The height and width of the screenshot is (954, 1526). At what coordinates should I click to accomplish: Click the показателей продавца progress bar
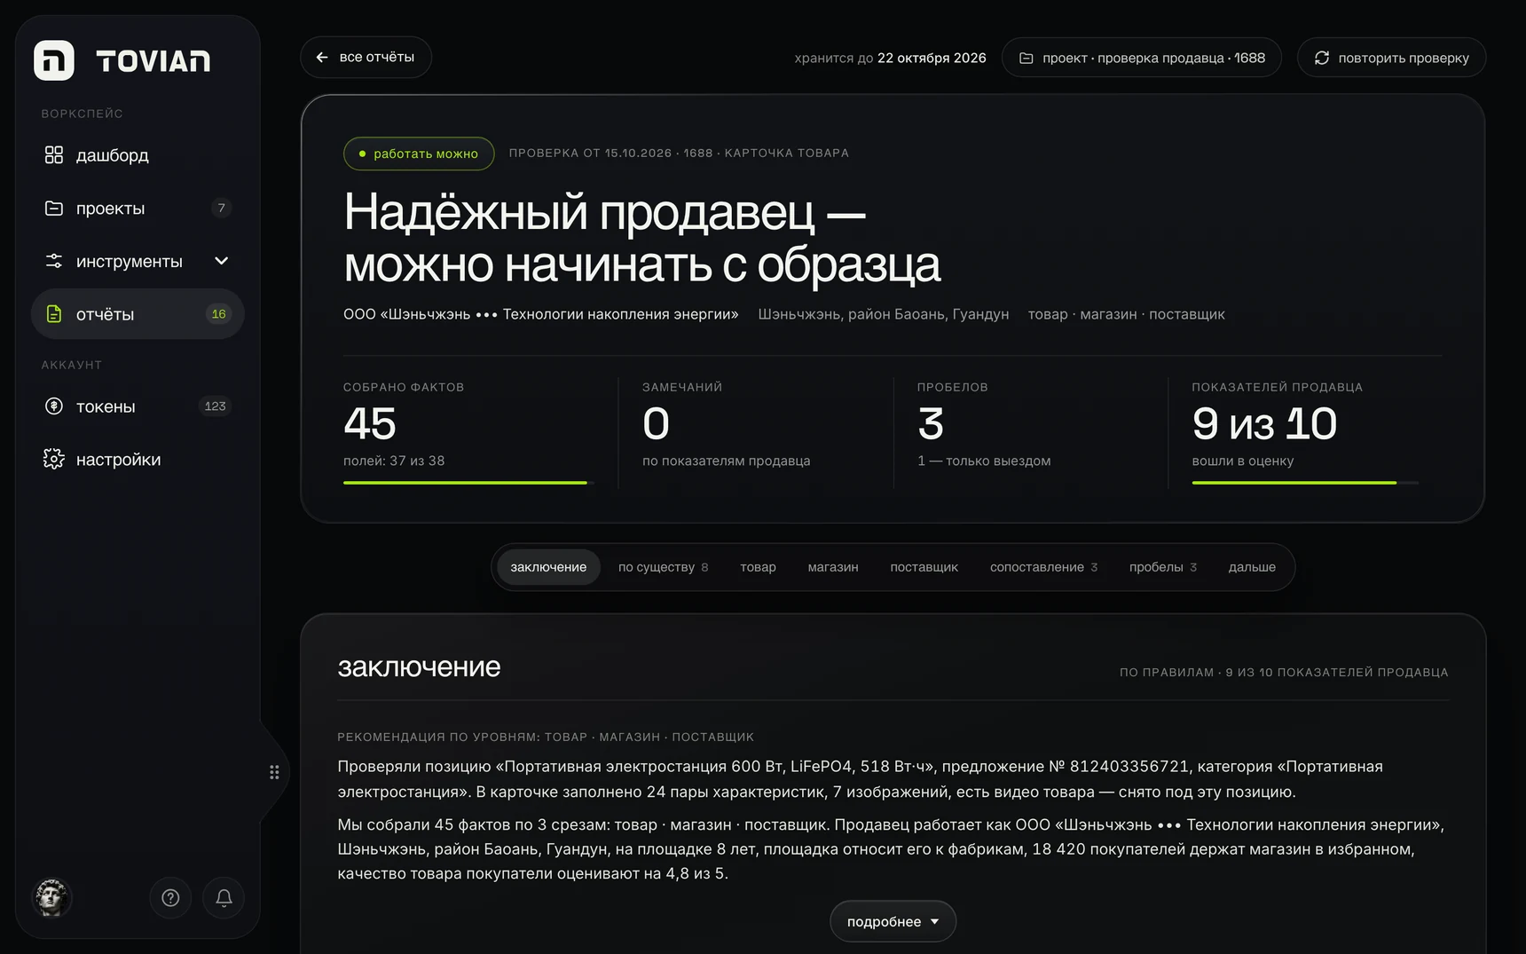(1305, 483)
